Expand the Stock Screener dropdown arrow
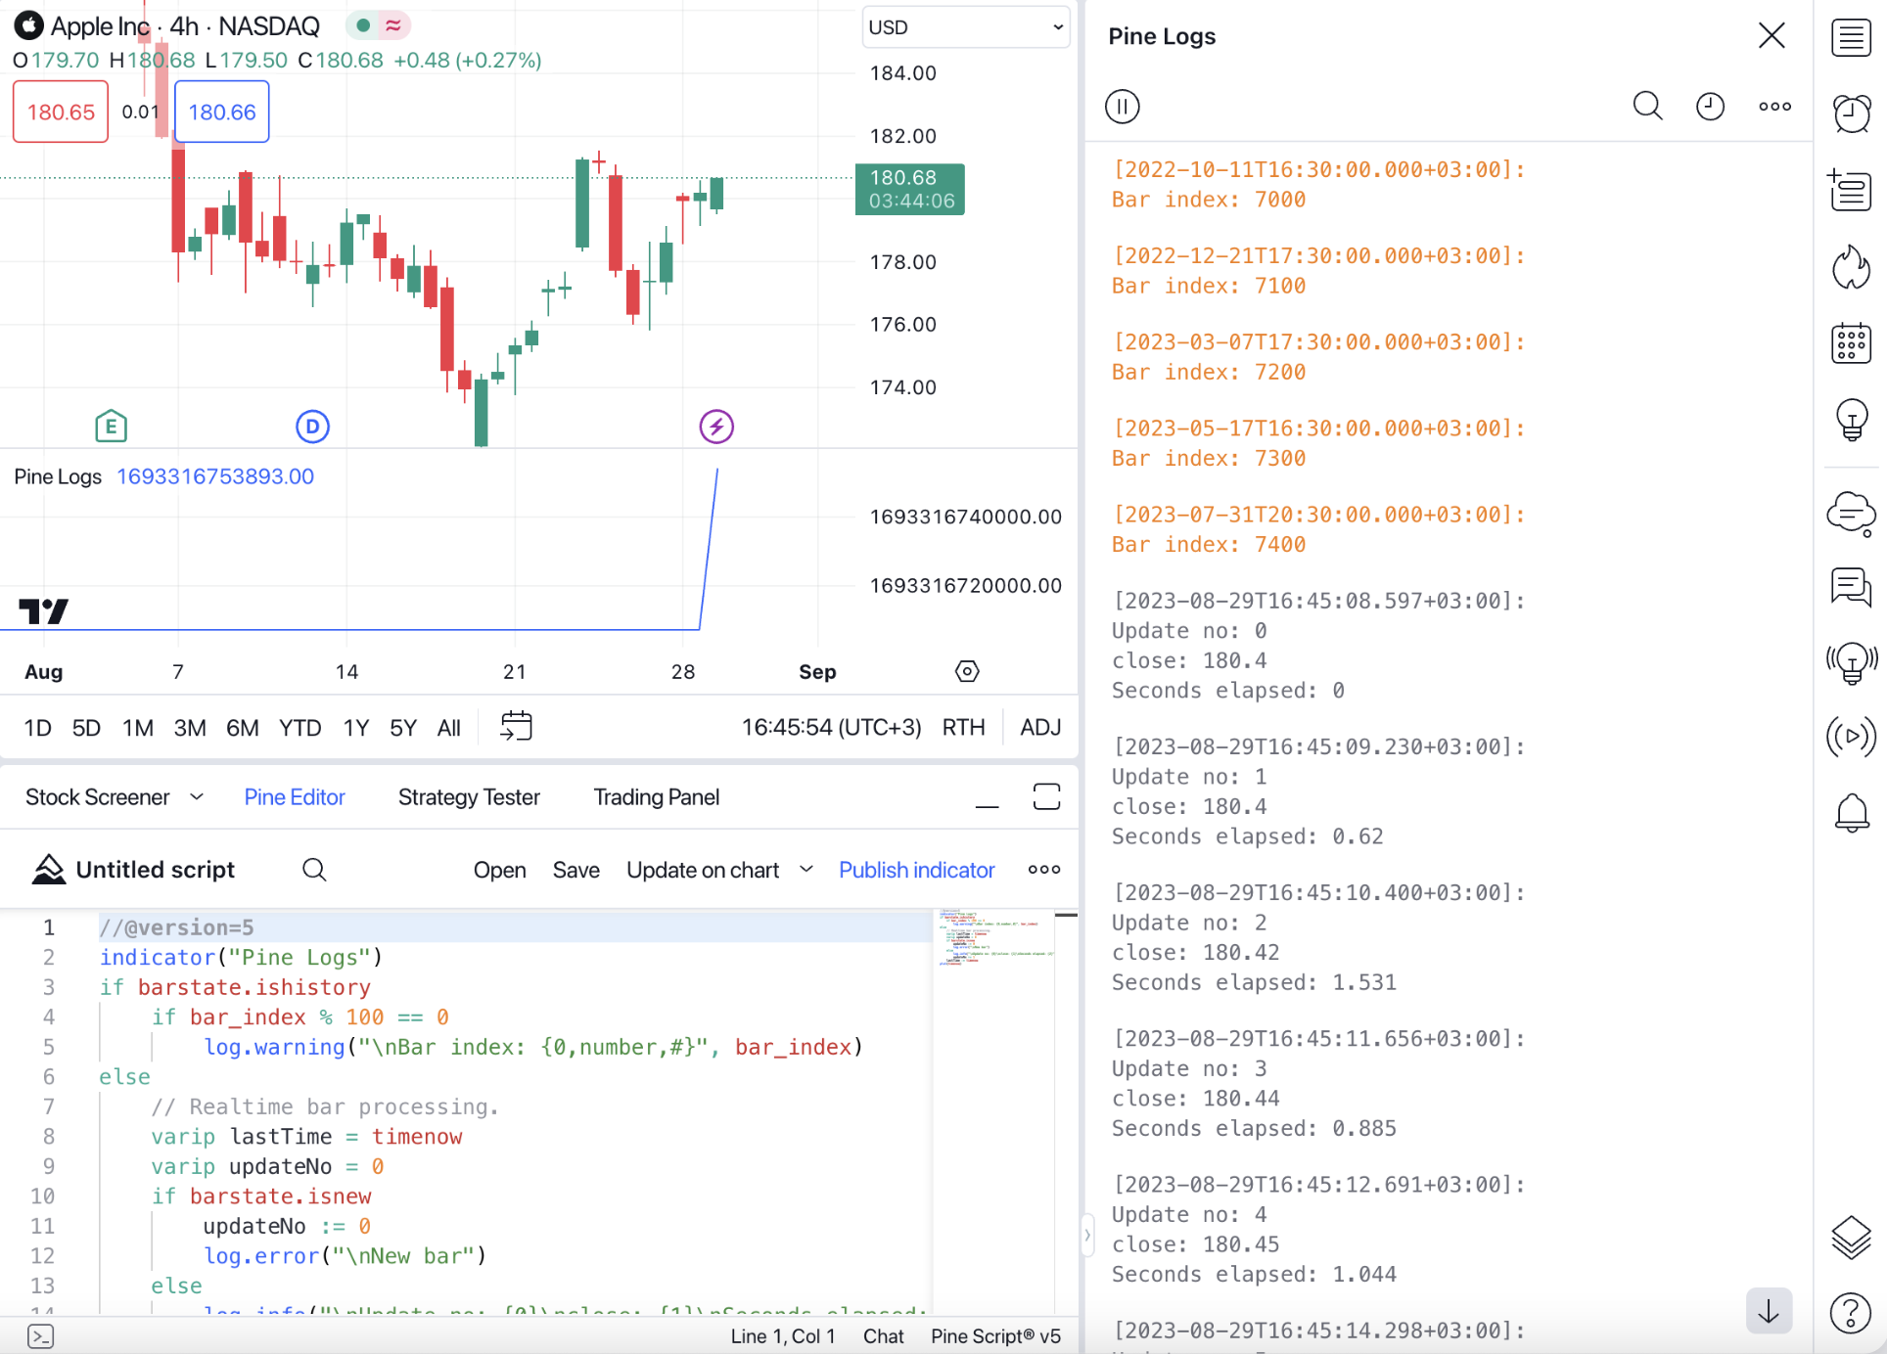Image resolution: width=1887 pixels, height=1354 pixels. click(197, 797)
